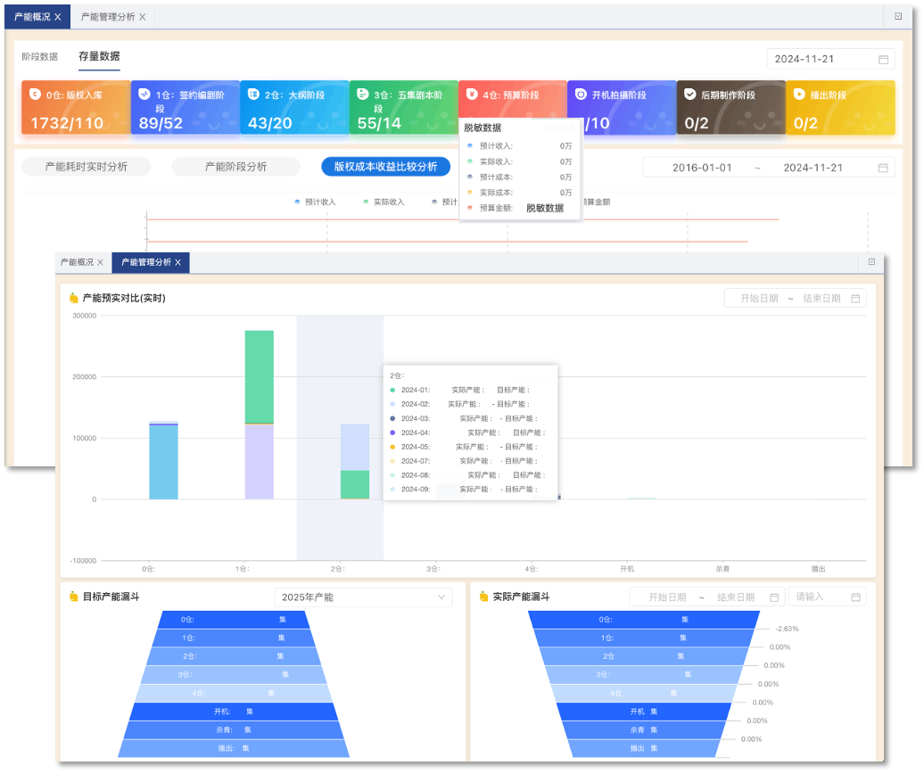Click the 4仓: 预算阶段 yen icon
Viewport: 924px width, 774px height.
472,95
